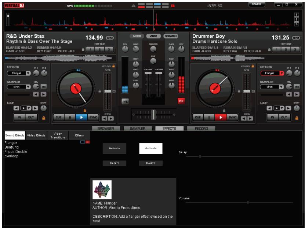This screenshot has width=305, height=228.
Task: Click the padlock under left turntable
Action: pyautogui.click(x=85, y=111)
